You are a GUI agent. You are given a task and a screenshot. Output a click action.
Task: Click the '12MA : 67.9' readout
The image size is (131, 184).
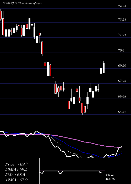pyautogui.click(x=17, y=180)
